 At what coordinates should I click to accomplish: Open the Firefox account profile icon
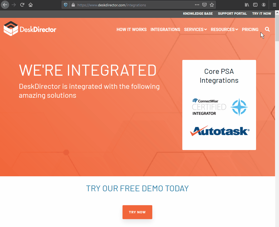264,5
